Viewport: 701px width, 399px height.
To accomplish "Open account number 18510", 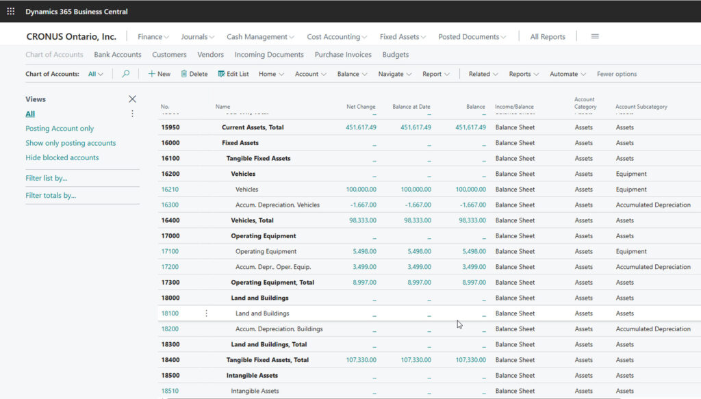I will (x=170, y=391).
